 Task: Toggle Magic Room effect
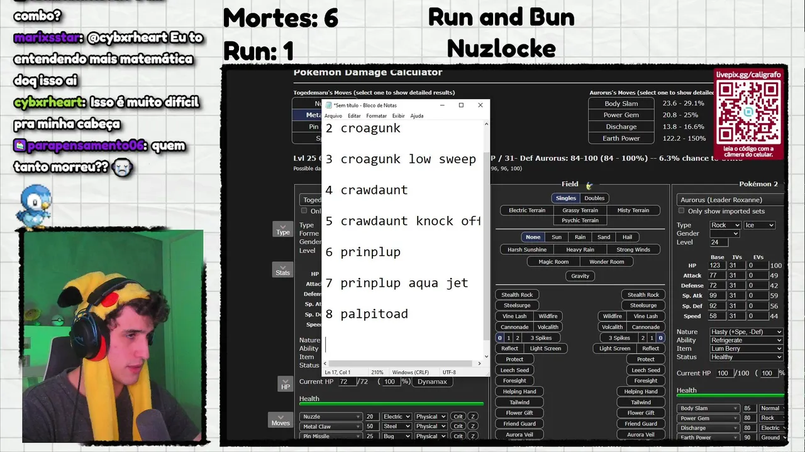point(553,262)
